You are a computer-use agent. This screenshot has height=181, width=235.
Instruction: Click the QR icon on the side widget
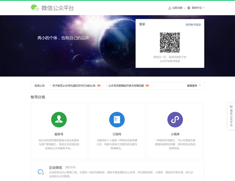[x=231, y=107]
